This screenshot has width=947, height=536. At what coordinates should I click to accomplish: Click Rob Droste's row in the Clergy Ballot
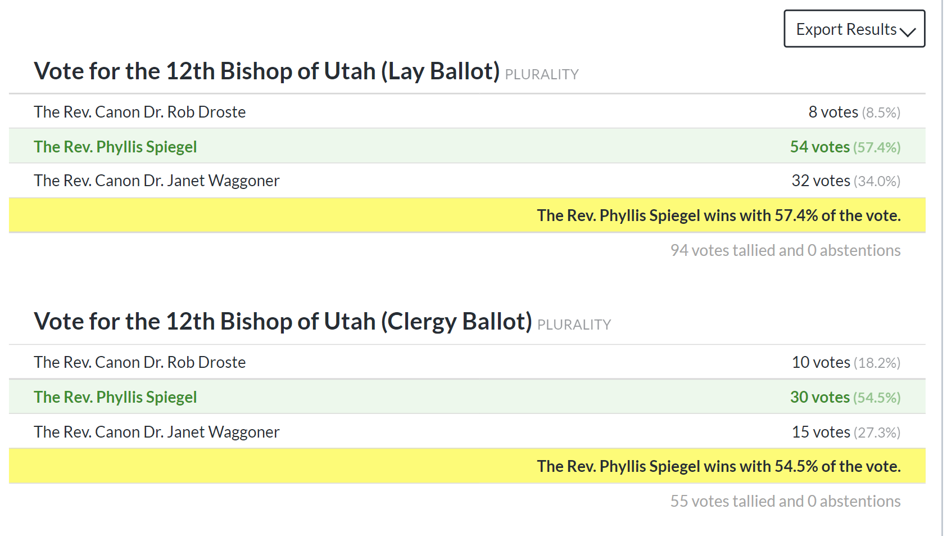tap(139, 362)
